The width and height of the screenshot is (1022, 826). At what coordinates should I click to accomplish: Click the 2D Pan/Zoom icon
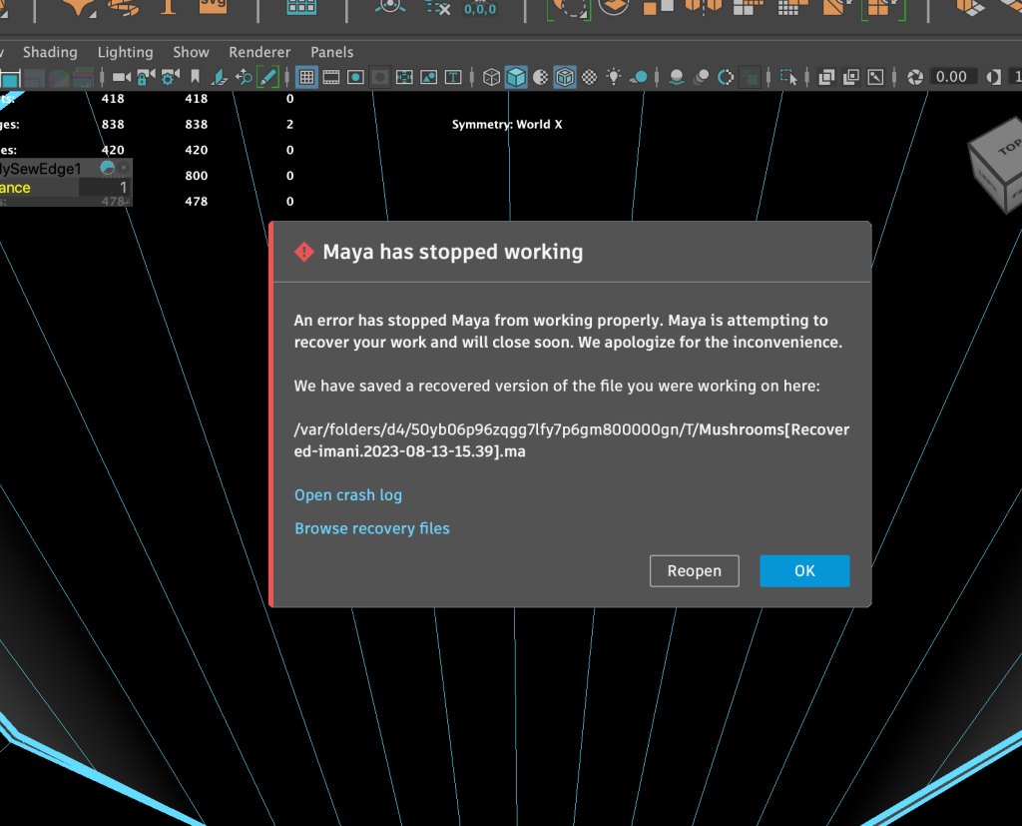coord(244,77)
